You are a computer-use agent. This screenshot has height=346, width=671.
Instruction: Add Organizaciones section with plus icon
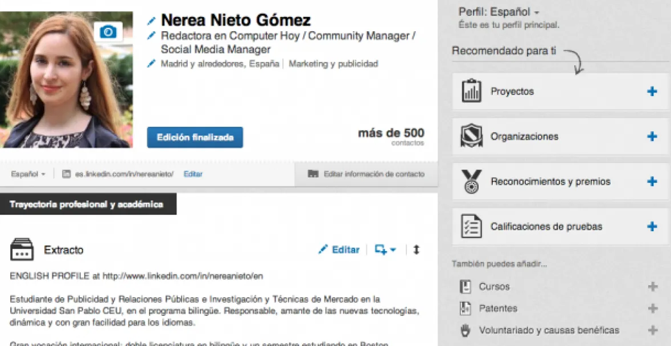(x=652, y=136)
